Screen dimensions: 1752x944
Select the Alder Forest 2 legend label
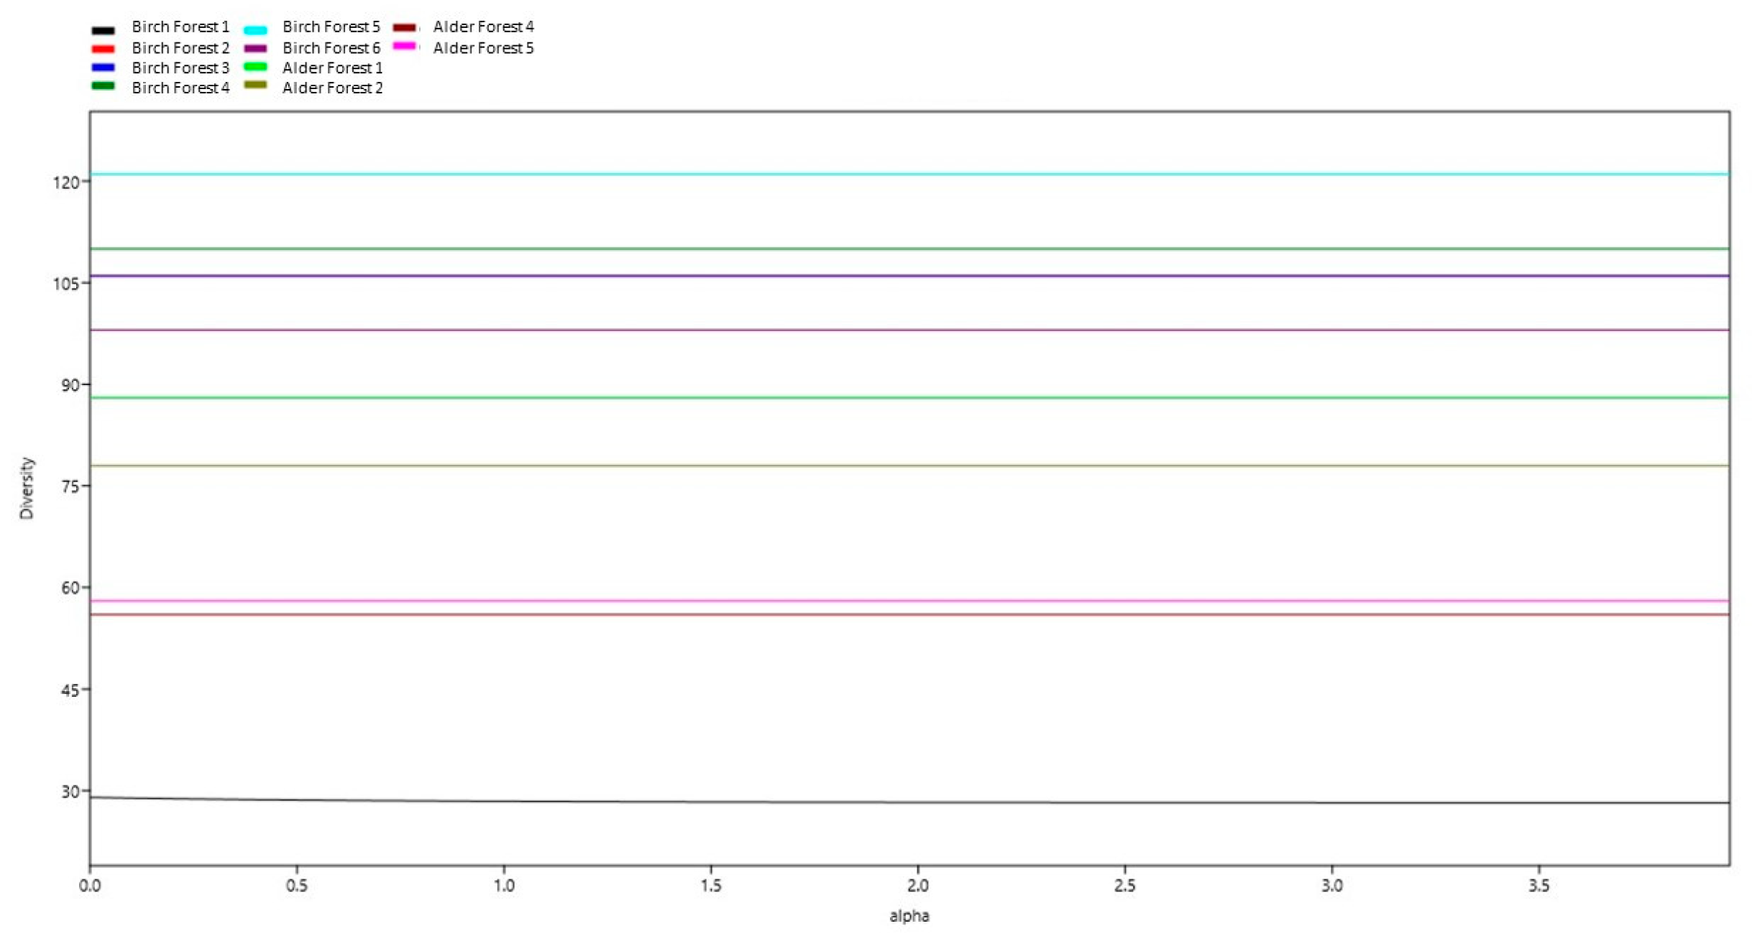[x=331, y=88]
